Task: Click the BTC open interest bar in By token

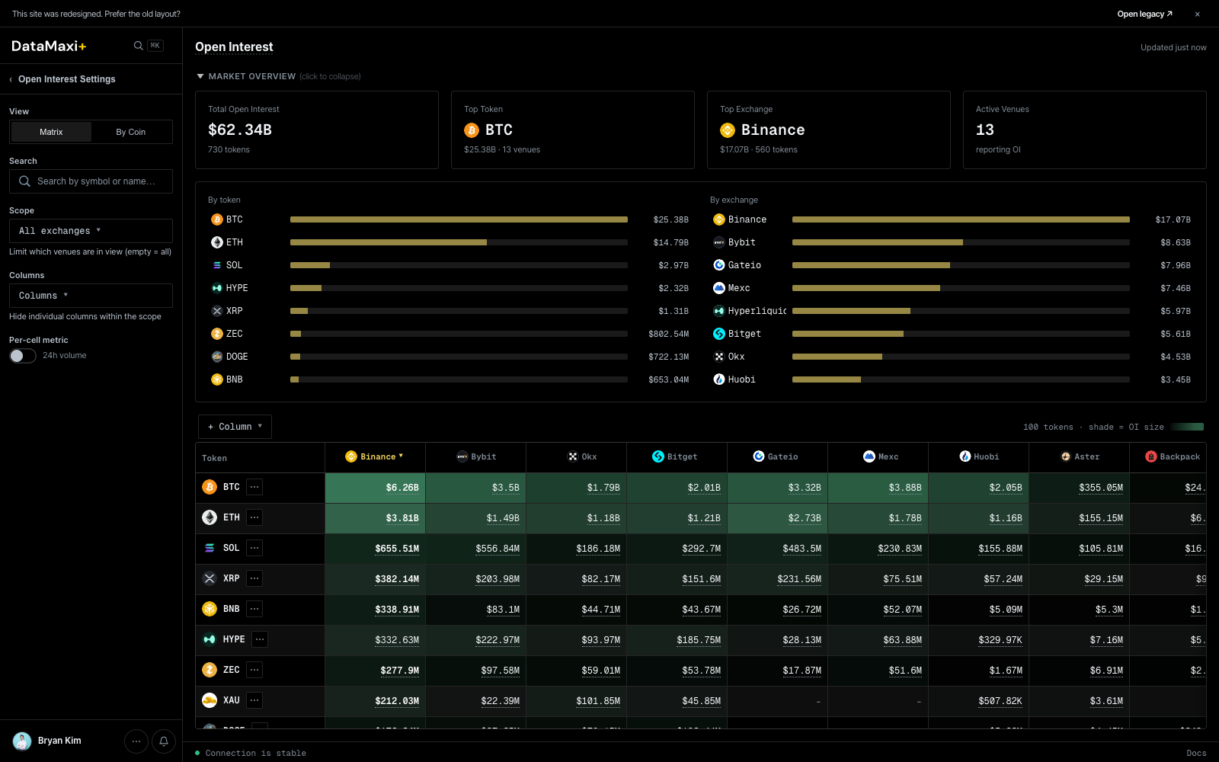Action: click(x=459, y=219)
